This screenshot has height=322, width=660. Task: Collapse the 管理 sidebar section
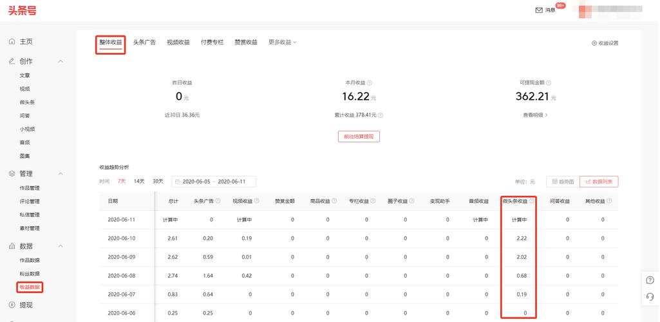coord(61,173)
